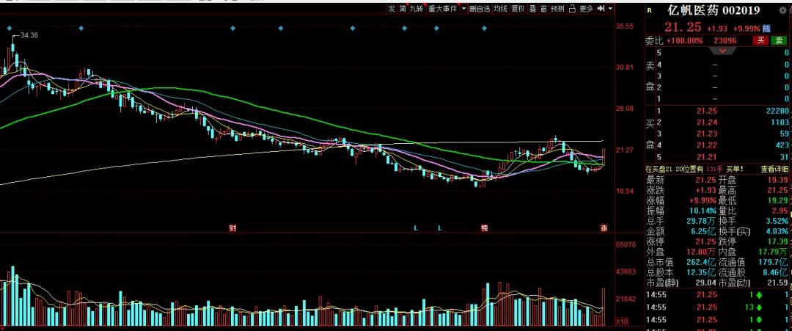This screenshot has height=331, width=792.
Task: Click the 换手 value 3.52%
Action: [x=777, y=221]
